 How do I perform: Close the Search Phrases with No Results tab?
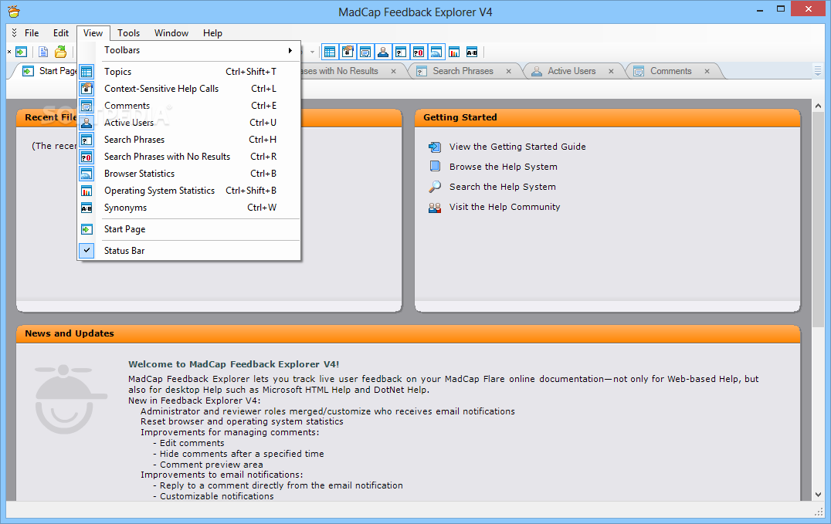coord(393,71)
